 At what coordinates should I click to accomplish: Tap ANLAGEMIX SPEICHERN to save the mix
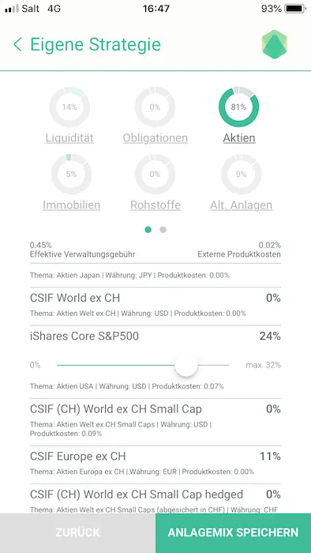point(233,533)
